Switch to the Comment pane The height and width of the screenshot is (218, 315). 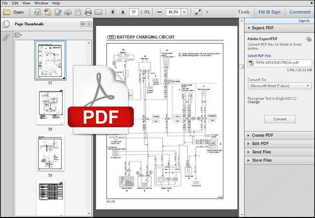tap(299, 12)
